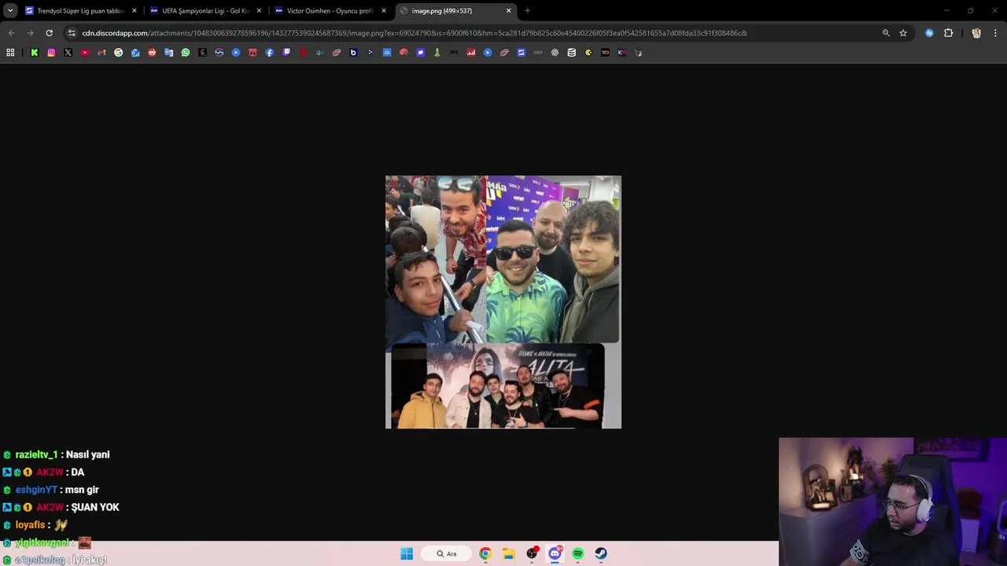Screen dimensions: 1007x566
Task: Switch to UEFA Şampiyonlar Ligi tab
Action: coord(206,11)
